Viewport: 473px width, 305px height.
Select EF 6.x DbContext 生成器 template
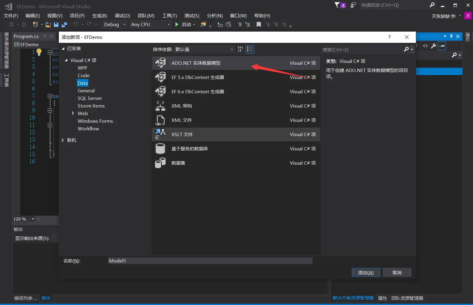[x=236, y=91]
